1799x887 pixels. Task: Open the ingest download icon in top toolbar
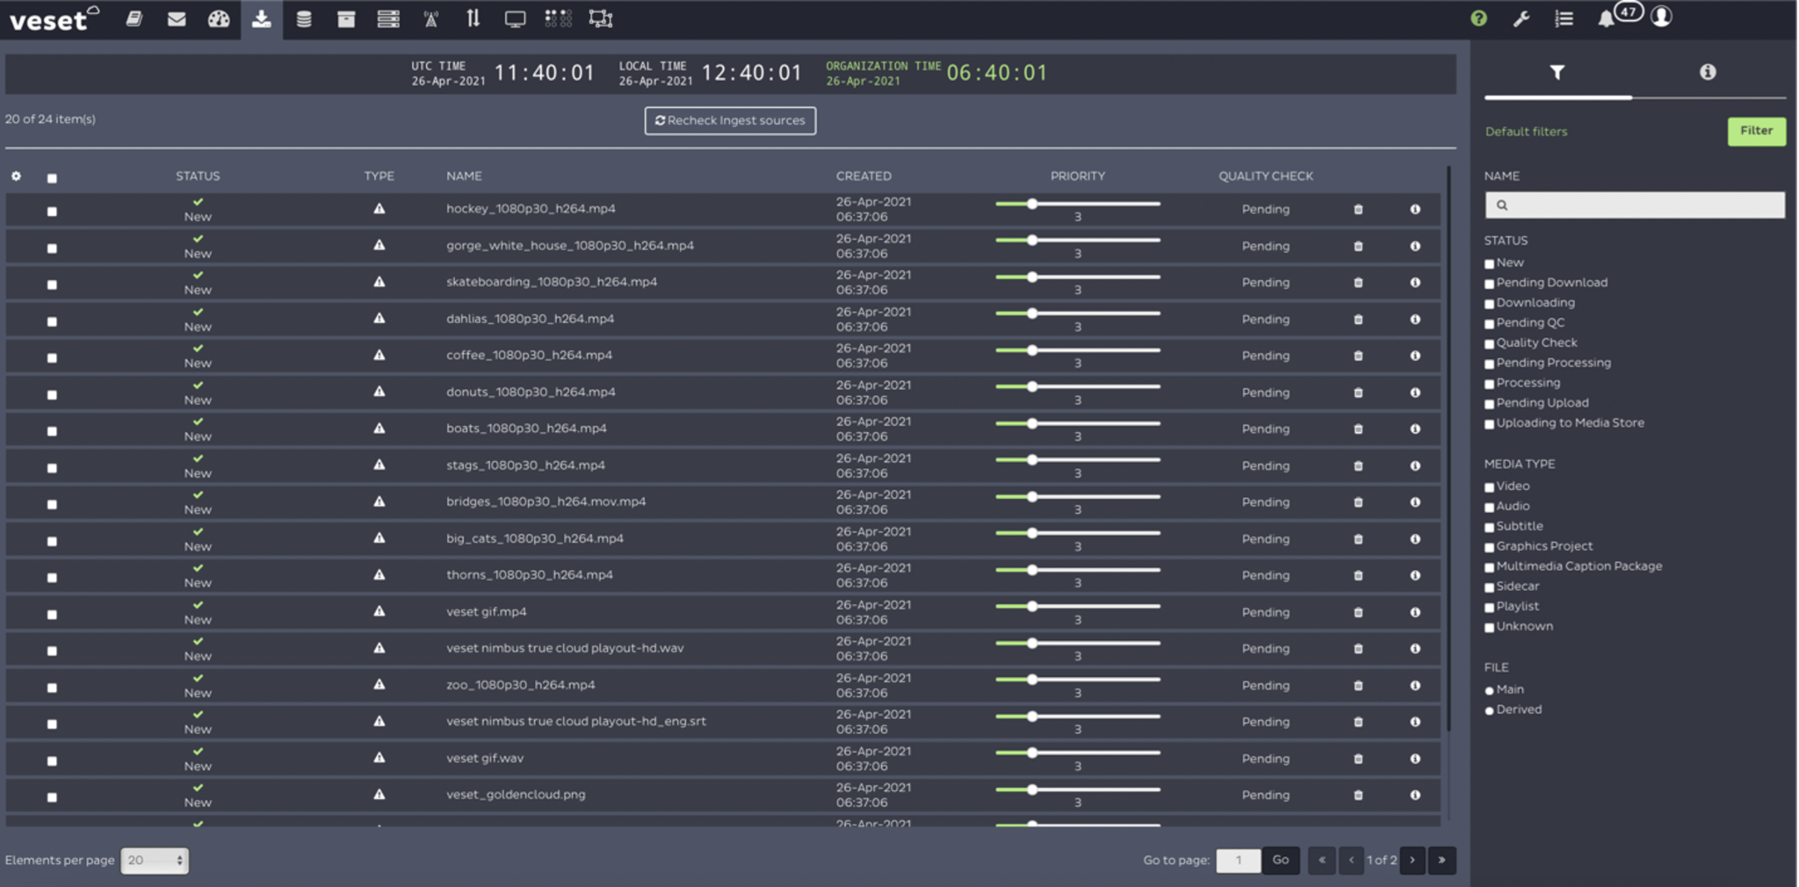[x=261, y=18]
